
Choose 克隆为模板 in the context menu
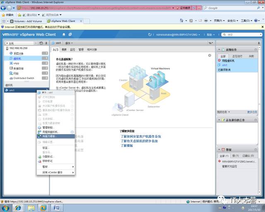55,136
